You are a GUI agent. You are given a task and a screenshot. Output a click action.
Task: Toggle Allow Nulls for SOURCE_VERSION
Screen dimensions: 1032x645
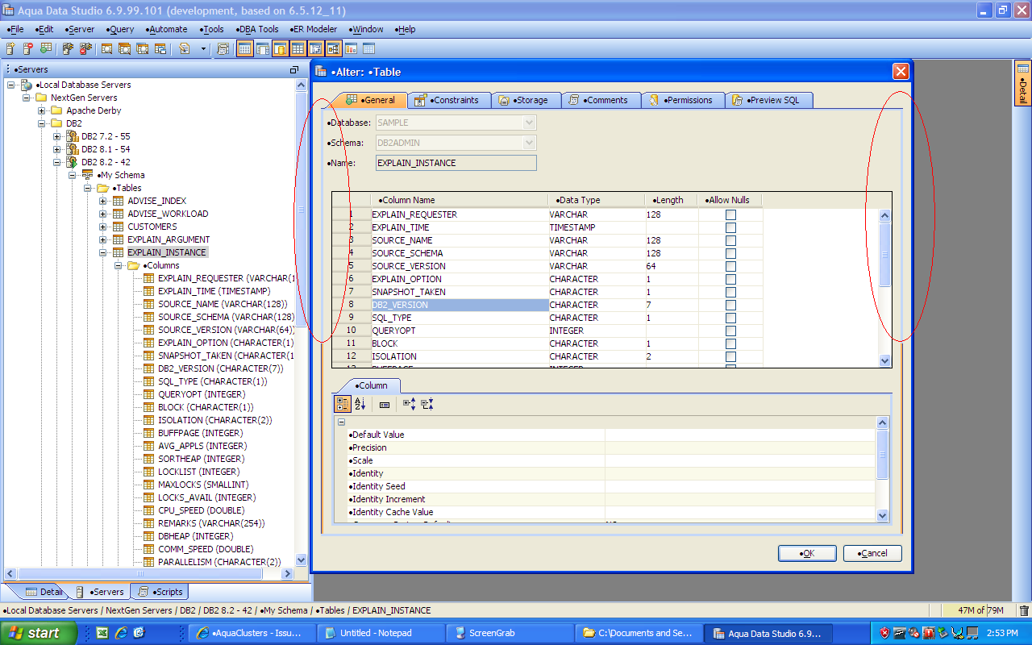730,266
